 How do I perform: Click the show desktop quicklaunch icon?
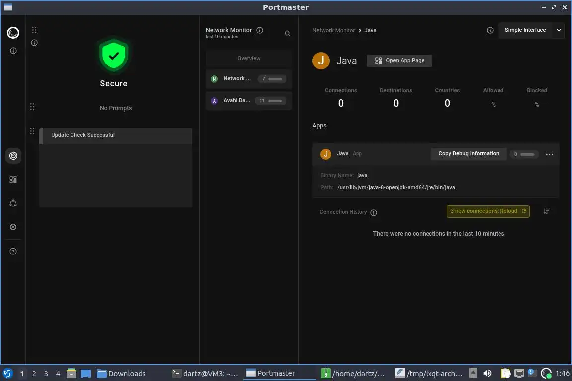[x=86, y=374]
